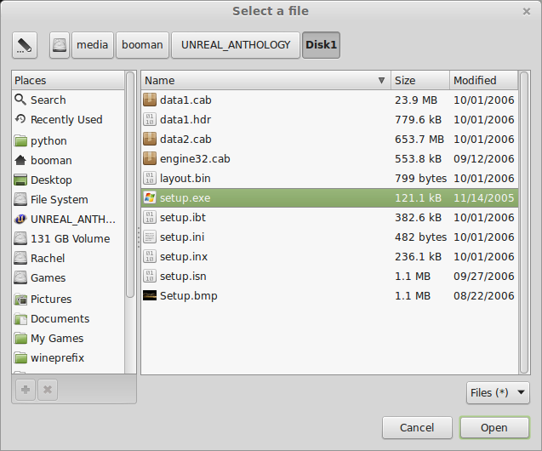Select data1.hdr file

(330, 120)
